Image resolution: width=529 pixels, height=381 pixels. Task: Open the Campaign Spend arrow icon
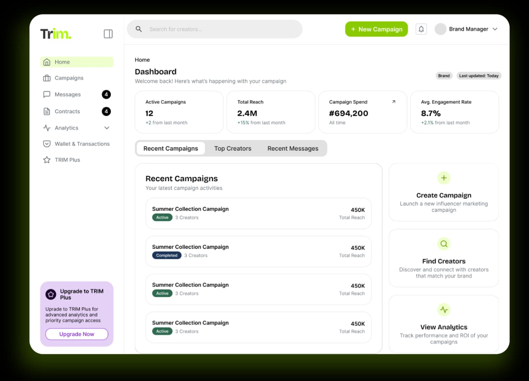coord(394,102)
